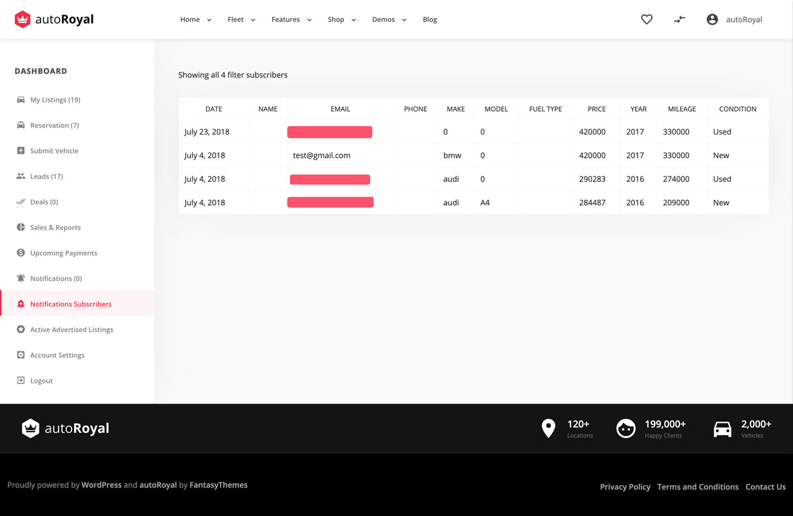
Task: Click the footer autoRoyal crown logo
Action: (30, 428)
